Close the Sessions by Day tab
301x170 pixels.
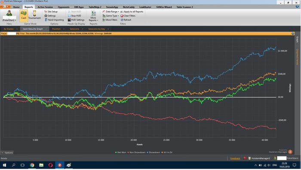click(108, 29)
